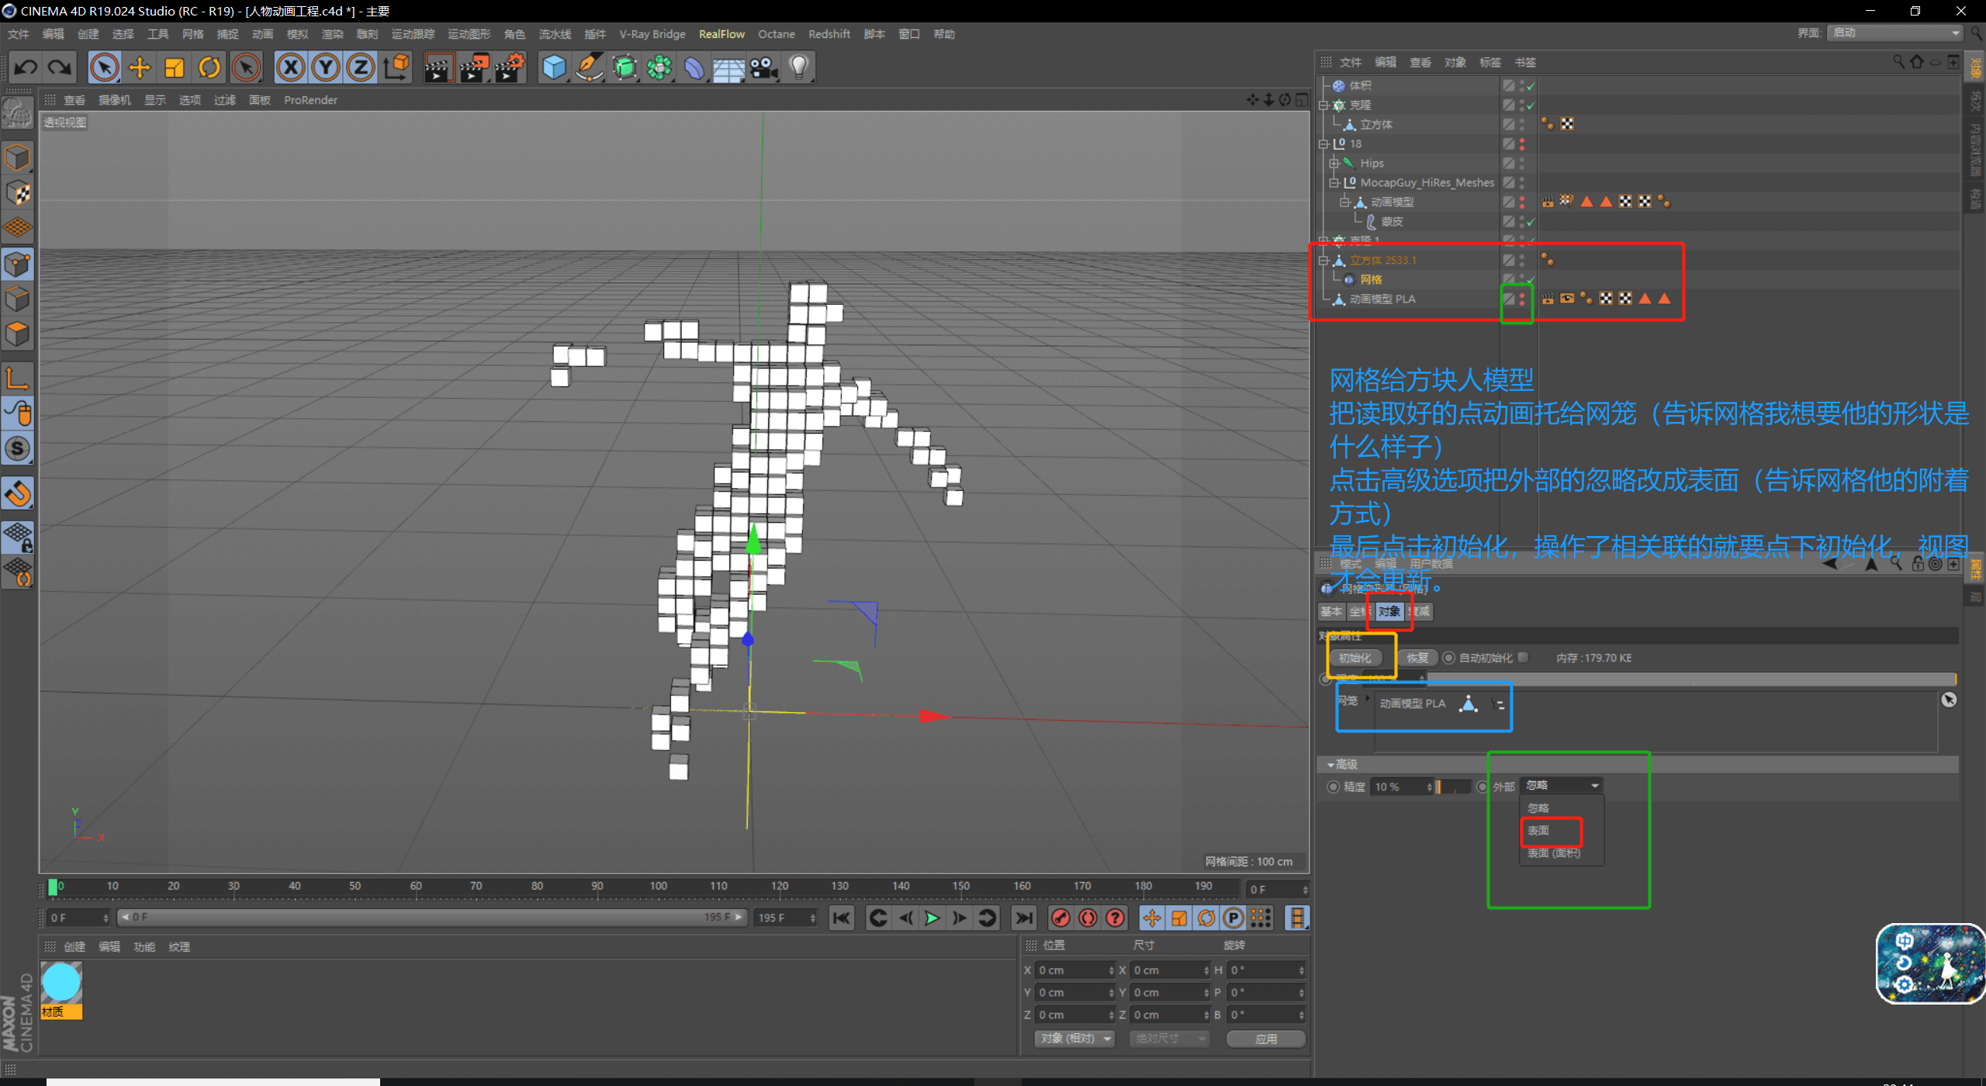Choose 表面 (面积) option

coord(1554,853)
